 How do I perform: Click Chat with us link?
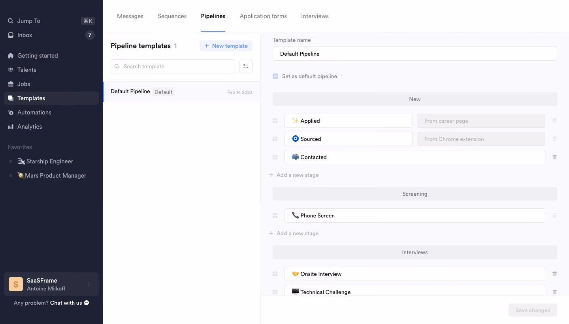click(x=70, y=303)
